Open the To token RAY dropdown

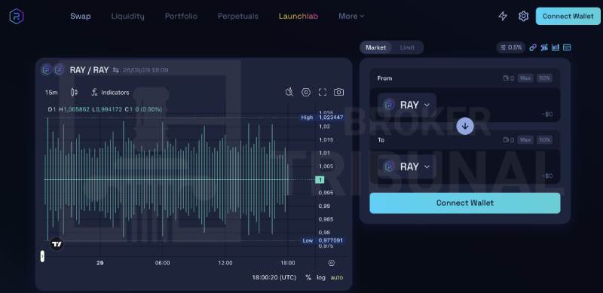point(407,166)
